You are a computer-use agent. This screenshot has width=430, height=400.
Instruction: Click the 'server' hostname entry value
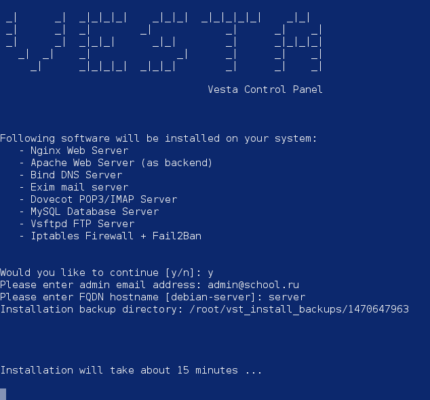[x=287, y=298]
